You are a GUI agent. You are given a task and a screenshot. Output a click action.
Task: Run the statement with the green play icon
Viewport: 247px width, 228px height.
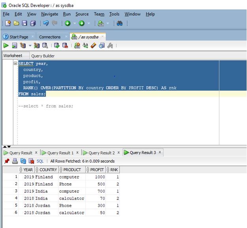click(x=6, y=46)
